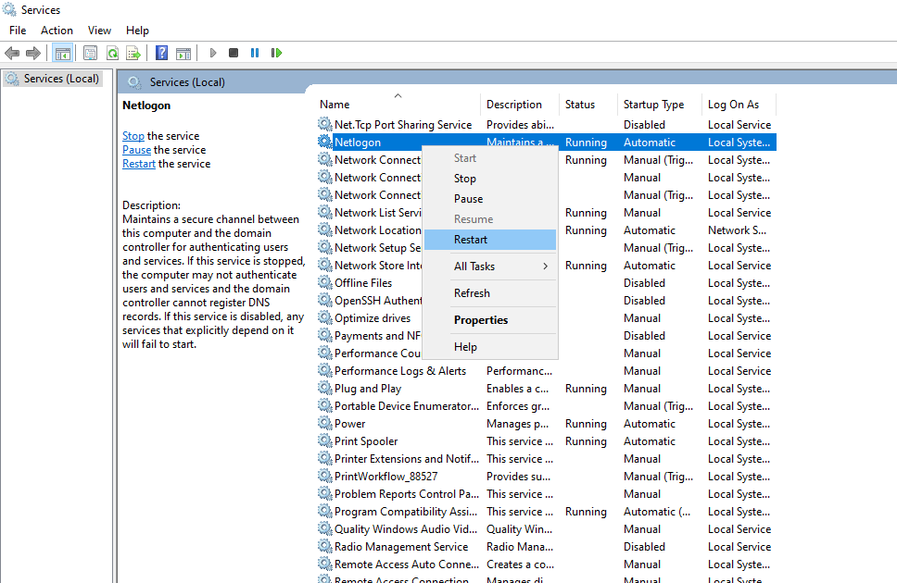Screen dimensions: 897x583
Task: Sort by the Description column header
Action: click(520, 104)
